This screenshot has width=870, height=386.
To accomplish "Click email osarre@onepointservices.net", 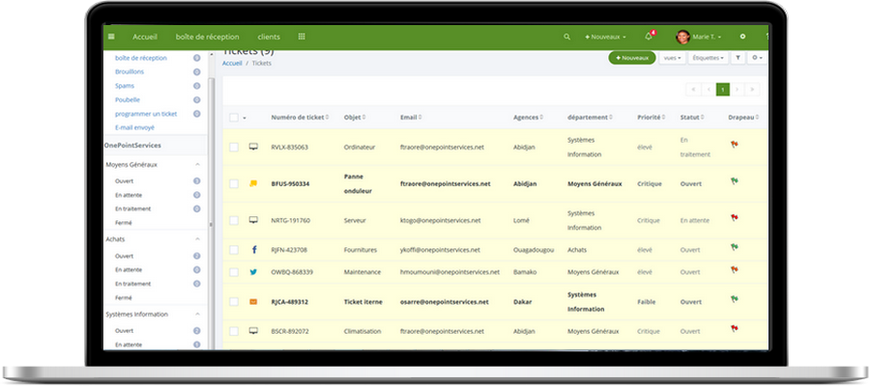I will click(445, 302).
